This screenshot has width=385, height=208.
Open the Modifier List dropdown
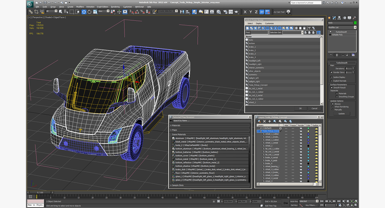[342, 27]
